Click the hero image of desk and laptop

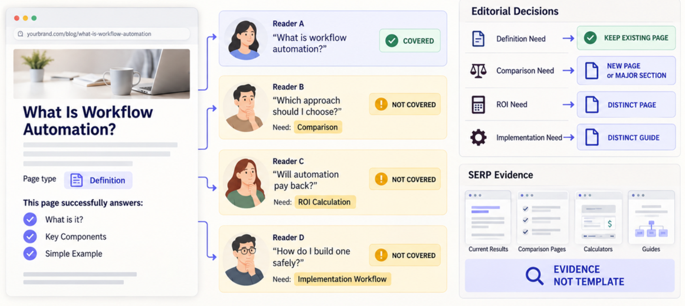(101, 74)
